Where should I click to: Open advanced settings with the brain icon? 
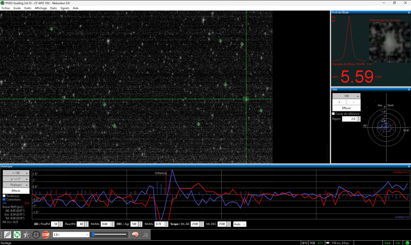(135, 235)
